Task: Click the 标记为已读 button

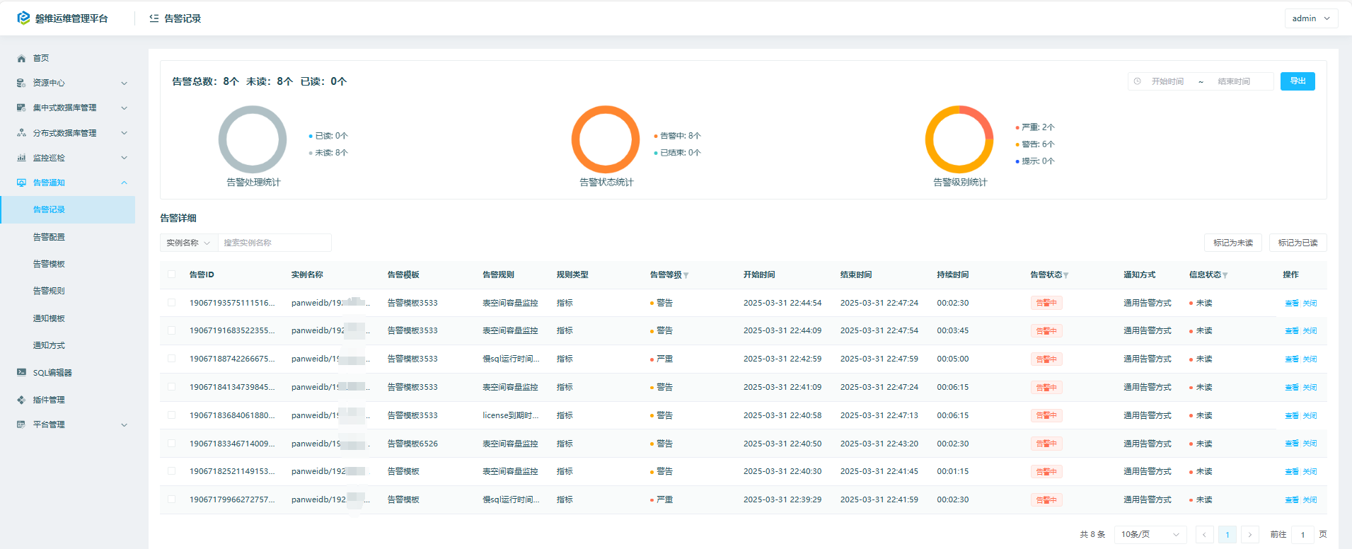Action: tap(1298, 243)
